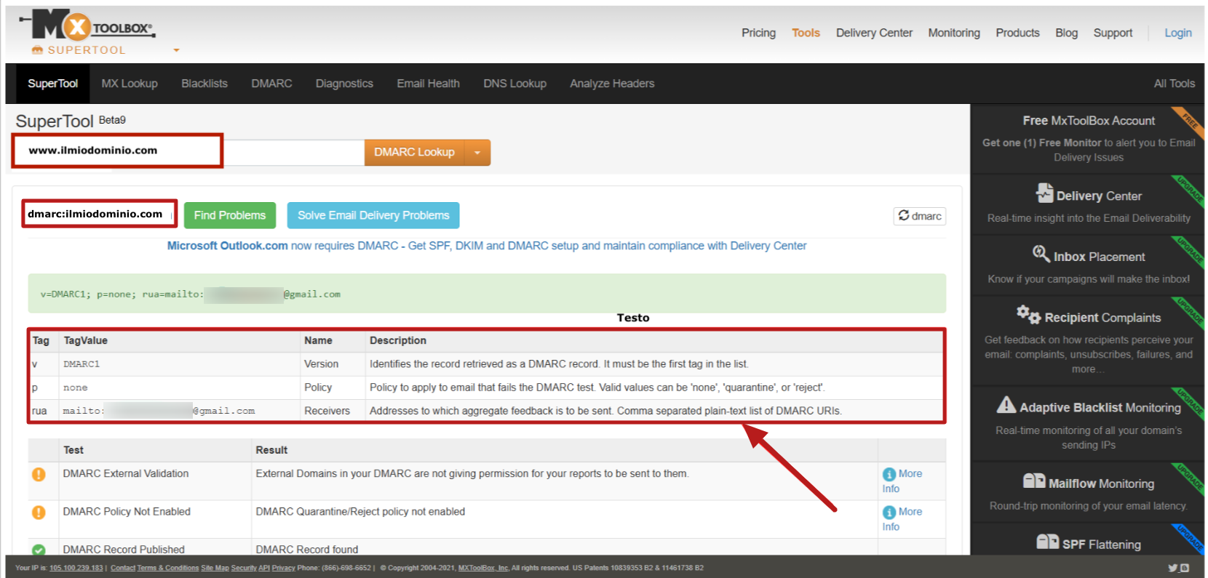Open More Info for DMARC Policy Not Enabled

[x=902, y=519]
